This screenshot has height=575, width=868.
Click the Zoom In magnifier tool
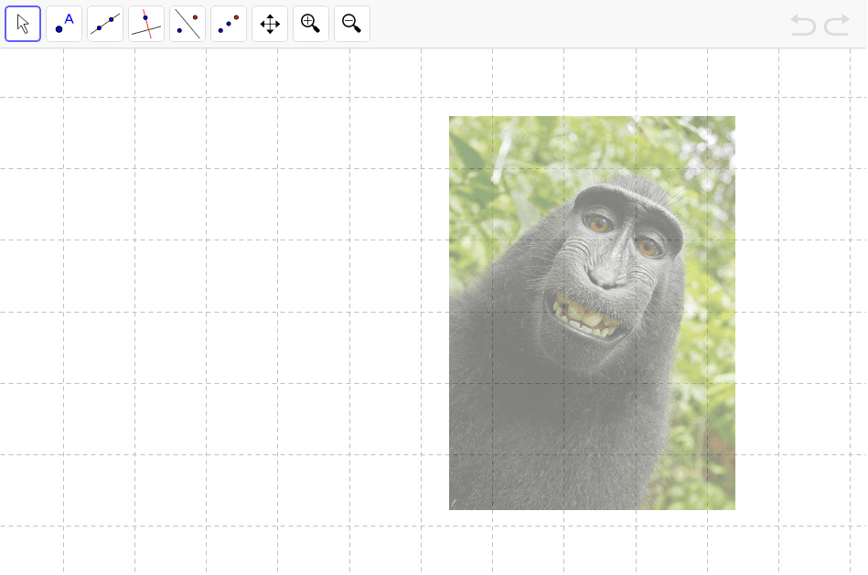click(x=311, y=24)
